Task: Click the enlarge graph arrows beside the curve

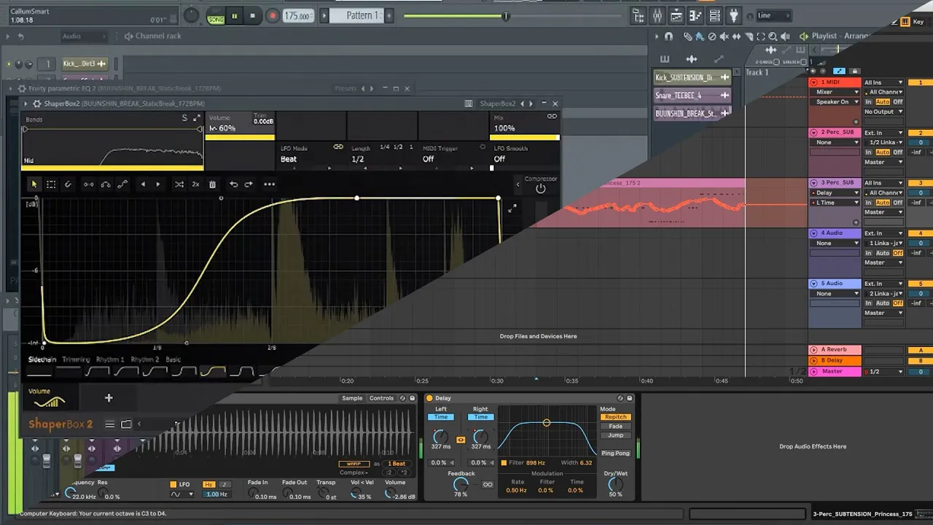Action: point(512,208)
